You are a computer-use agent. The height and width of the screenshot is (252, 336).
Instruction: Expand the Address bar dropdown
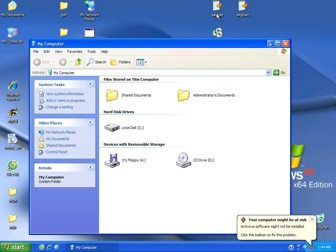pos(268,73)
